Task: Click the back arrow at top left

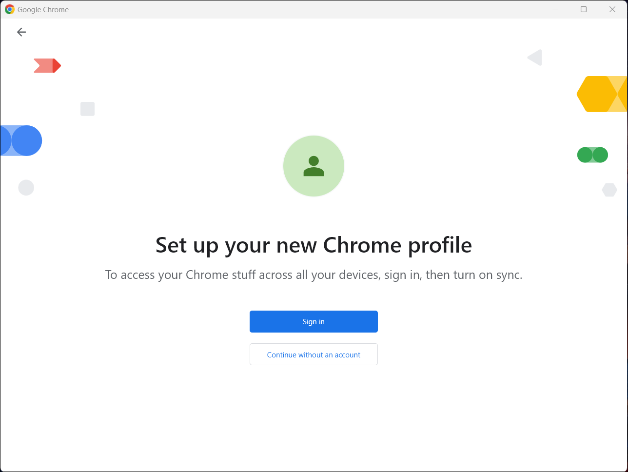Action: tap(21, 32)
